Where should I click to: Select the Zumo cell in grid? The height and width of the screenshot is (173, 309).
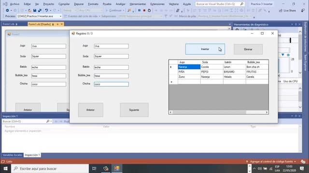tap(189, 77)
